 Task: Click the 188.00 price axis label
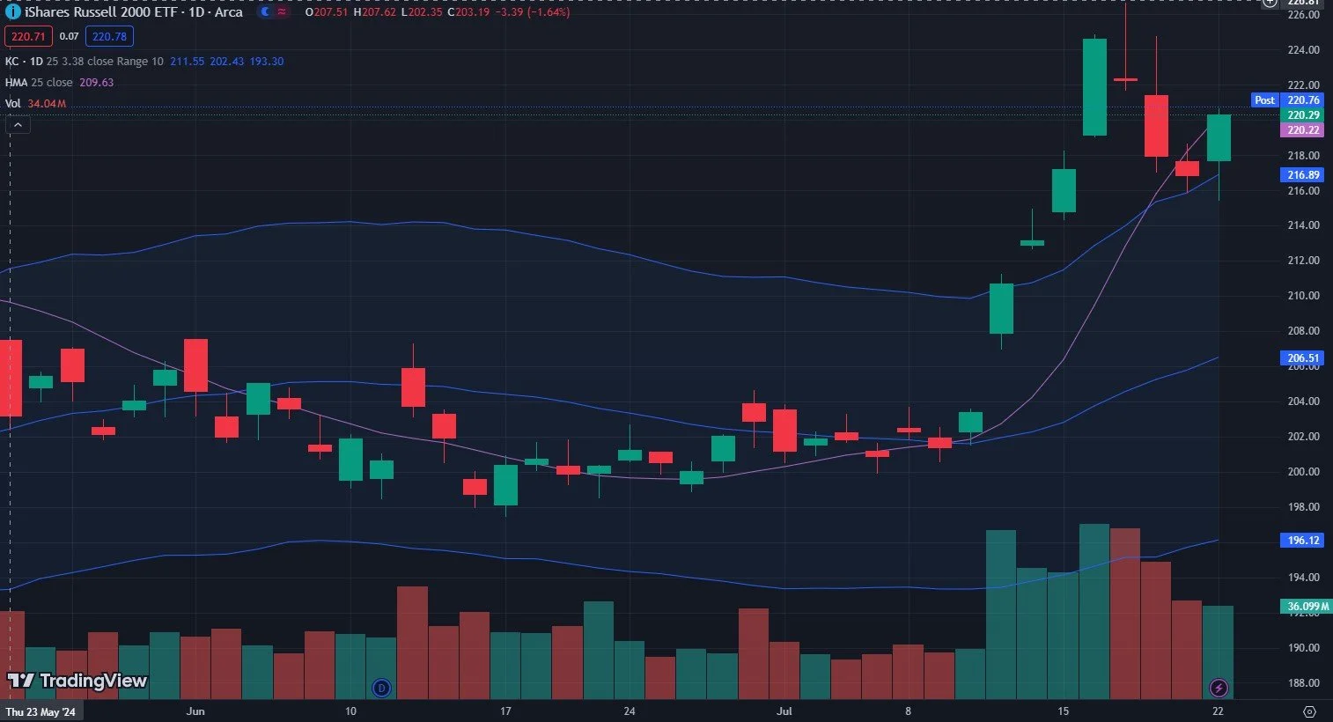[x=1303, y=683]
